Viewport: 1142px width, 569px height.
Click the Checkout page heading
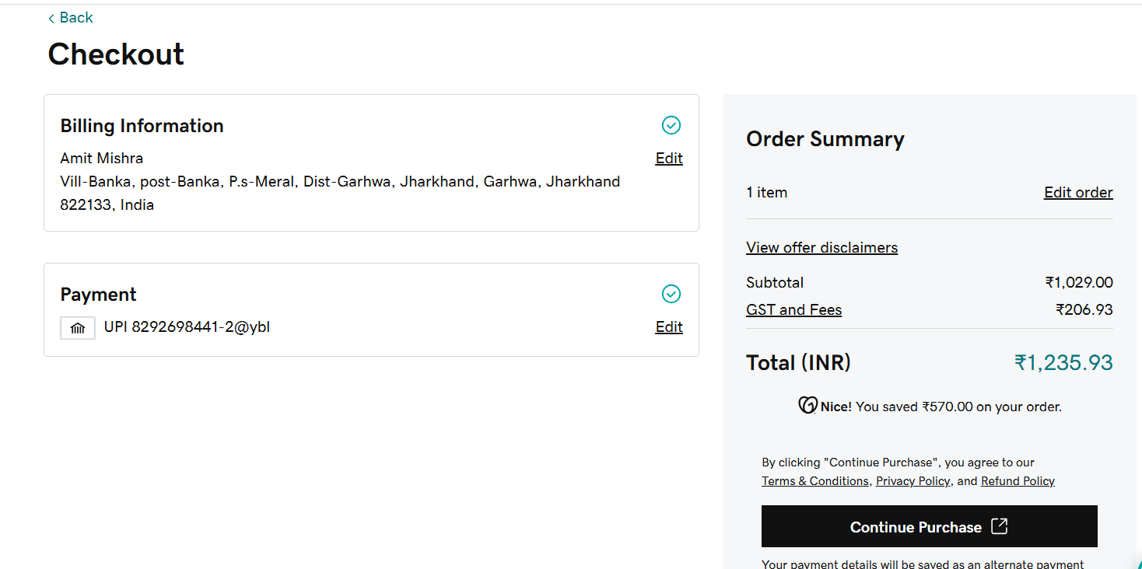pos(116,54)
